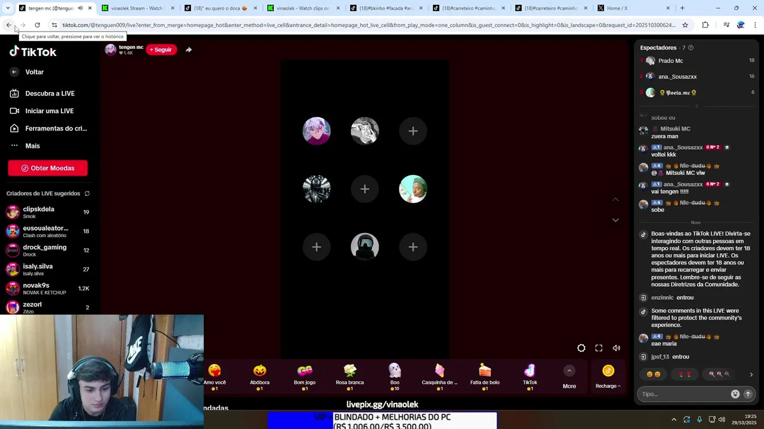764x429 pixels.
Task: Click the dark armored guest avatar
Action: [316, 189]
